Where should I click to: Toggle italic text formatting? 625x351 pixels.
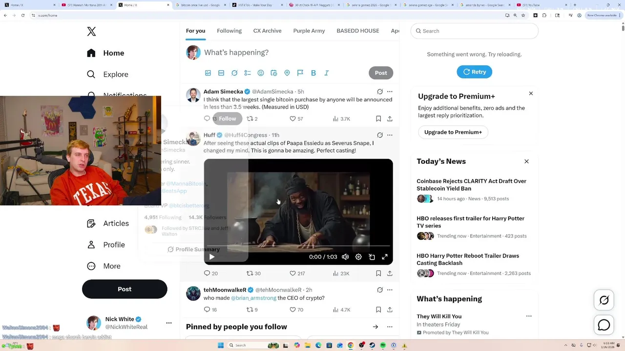click(x=327, y=73)
